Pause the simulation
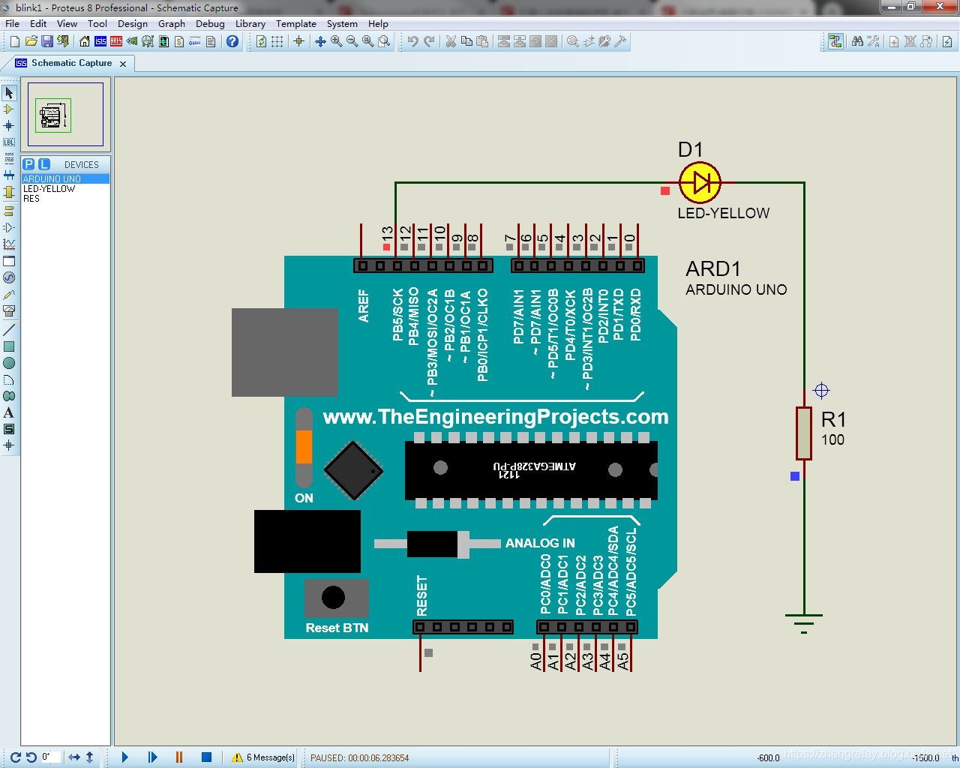The height and width of the screenshot is (768, 960). [x=179, y=757]
